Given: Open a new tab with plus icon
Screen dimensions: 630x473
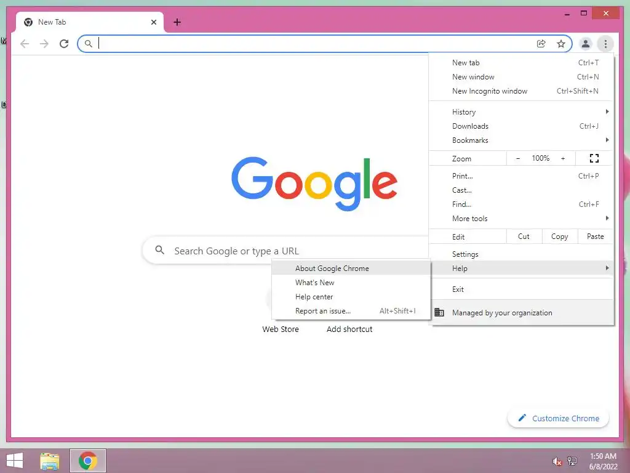Looking at the screenshot, I should pos(177,22).
